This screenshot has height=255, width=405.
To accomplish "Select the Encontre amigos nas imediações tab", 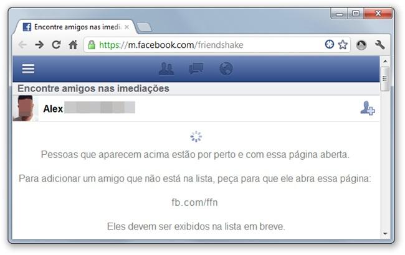I will 75,27.
